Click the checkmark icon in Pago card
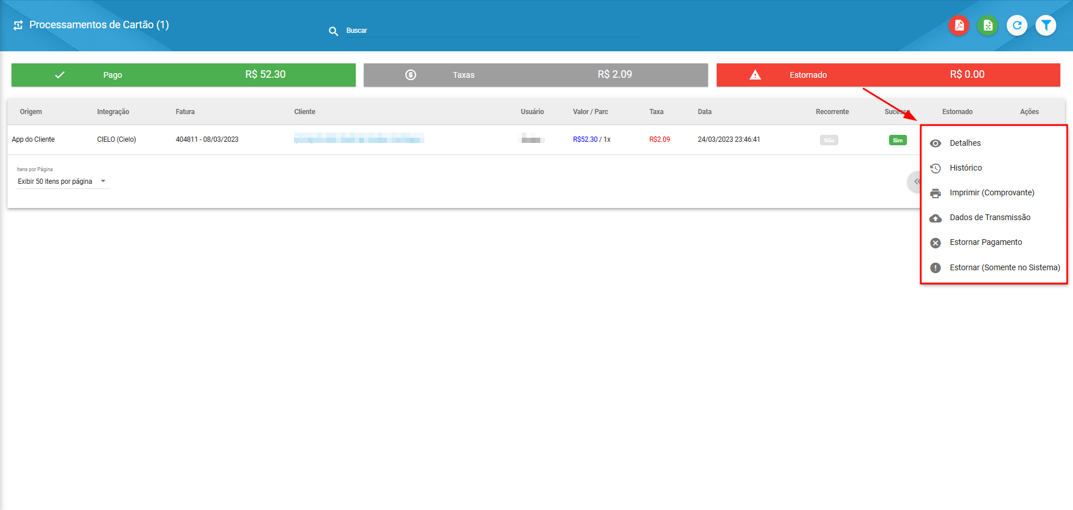This screenshot has height=510, width=1073. 60,75
